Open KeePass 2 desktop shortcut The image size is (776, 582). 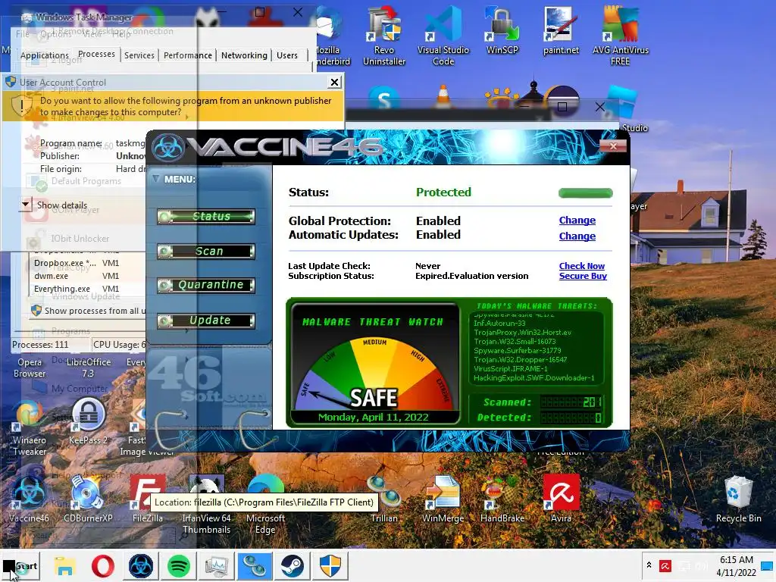[88, 420]
